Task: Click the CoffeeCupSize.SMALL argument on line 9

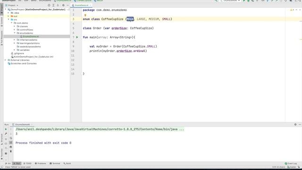Action: 139,46
